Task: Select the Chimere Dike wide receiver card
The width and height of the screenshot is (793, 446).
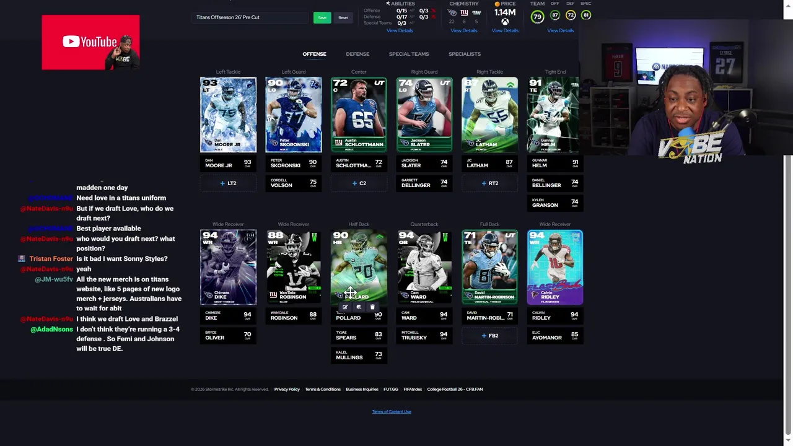Action: click(x=228, y=267)
